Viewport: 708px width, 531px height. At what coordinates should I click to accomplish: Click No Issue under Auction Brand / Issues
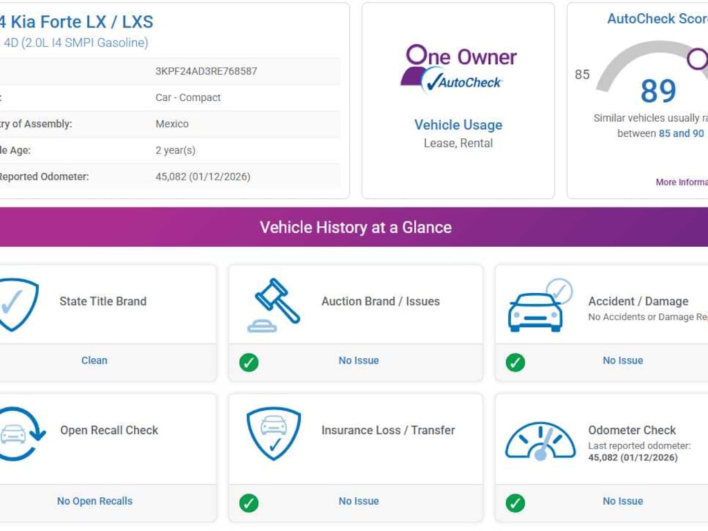tap(358, 360)
